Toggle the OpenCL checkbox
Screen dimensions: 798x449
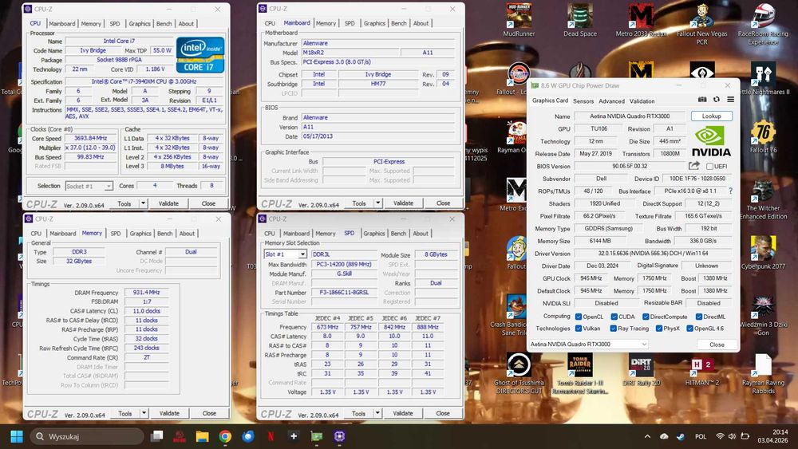point(578,317)
